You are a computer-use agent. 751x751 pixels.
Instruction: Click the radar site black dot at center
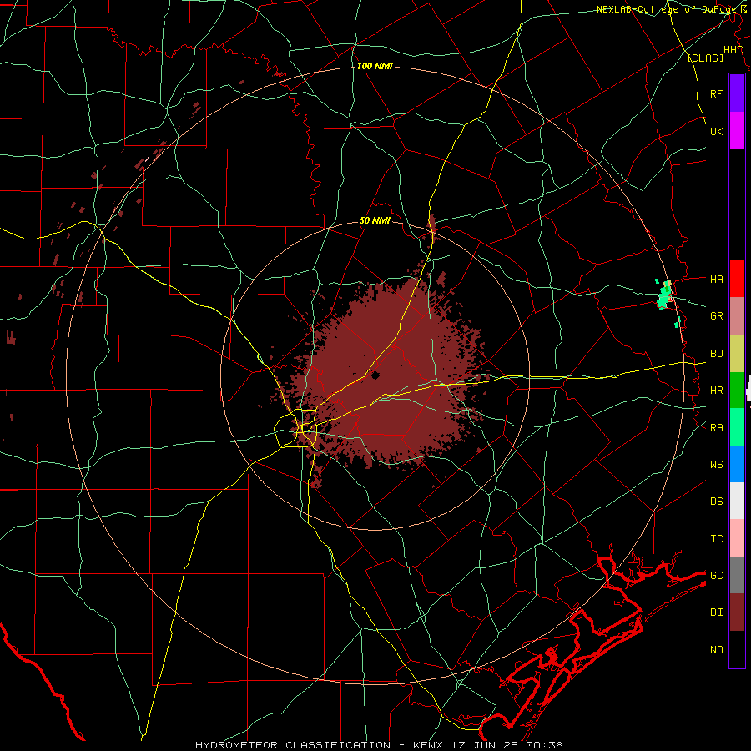[x=375, y=375]
